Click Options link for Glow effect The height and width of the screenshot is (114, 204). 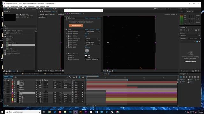click(x=92, y=30)
